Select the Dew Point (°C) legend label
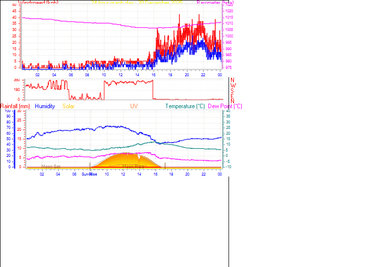Screen dimensions: 374x267 click(225, 106)
